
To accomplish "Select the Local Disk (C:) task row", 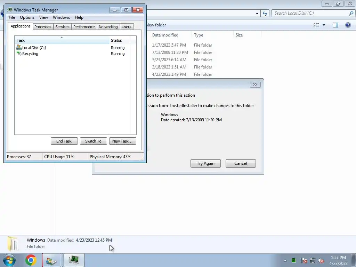I will point(75,48).
